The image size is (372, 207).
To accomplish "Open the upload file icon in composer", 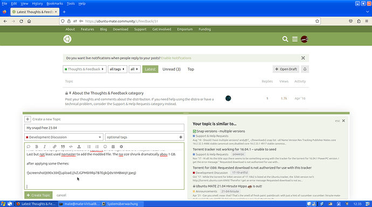I will tap(79, 147).
